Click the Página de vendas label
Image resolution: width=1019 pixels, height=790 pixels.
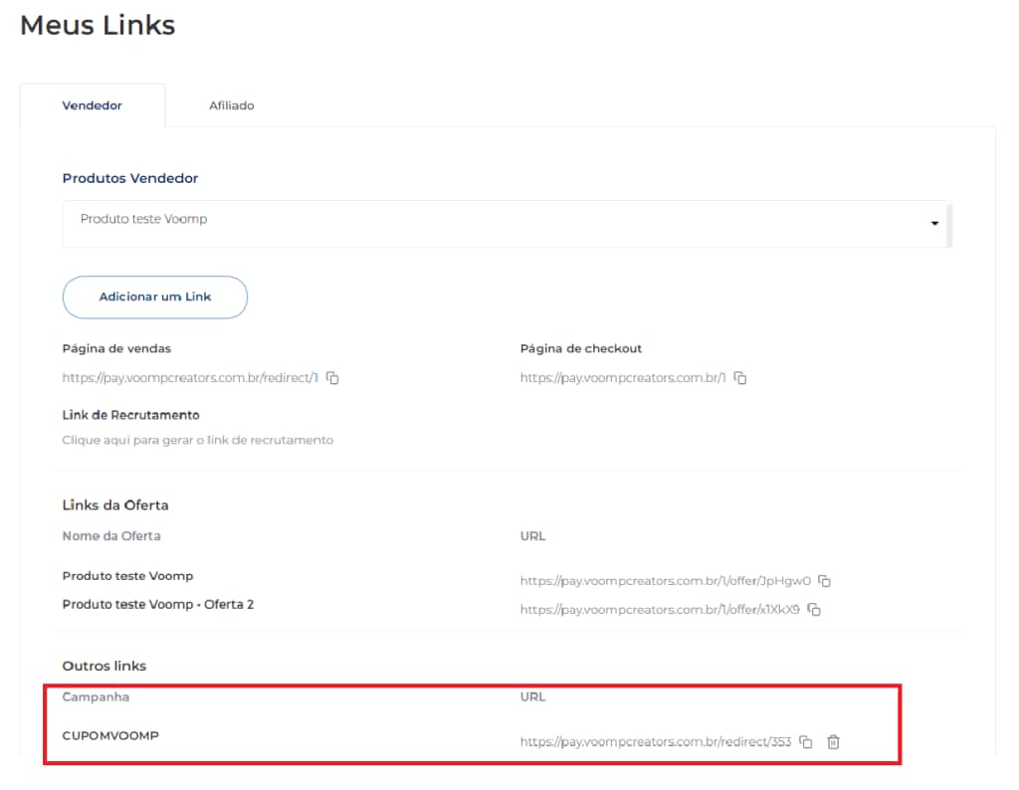coord(116,349)
